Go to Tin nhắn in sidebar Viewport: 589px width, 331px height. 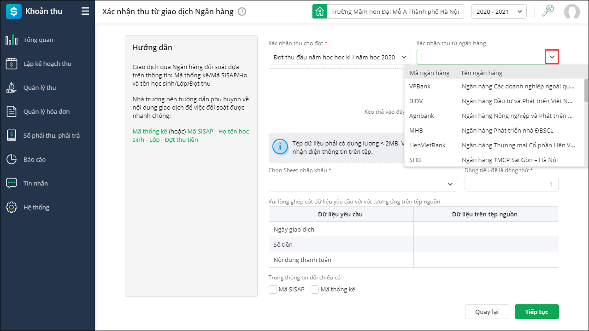pyautogui.click(x=35, y=184)
